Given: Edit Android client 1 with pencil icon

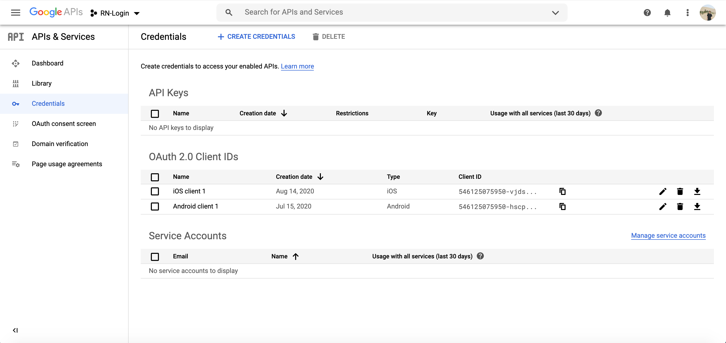Looking at the screenshot, I should pyautogui.click(x=663, y=207).
